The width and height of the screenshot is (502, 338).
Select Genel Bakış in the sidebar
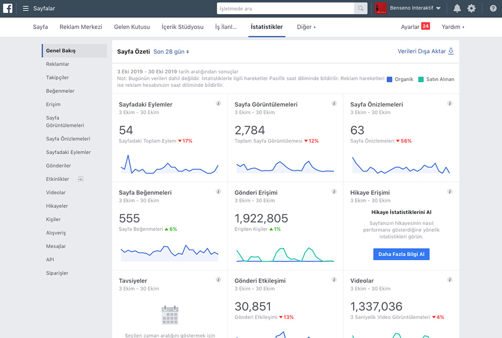click(75, 51)
